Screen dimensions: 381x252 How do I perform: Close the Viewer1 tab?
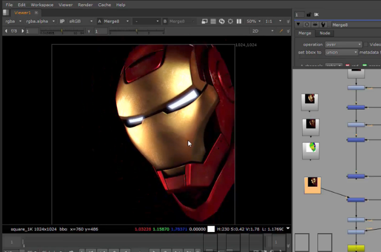coord(36,13)
